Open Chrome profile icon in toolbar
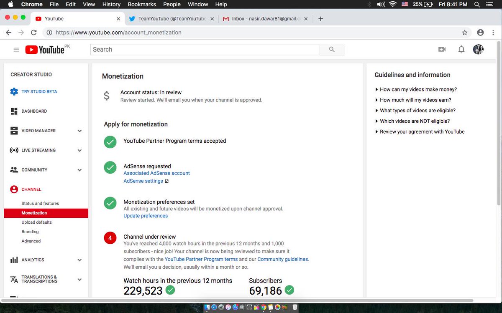The width and height of the screenshot is (502, 313). point(480,33)
